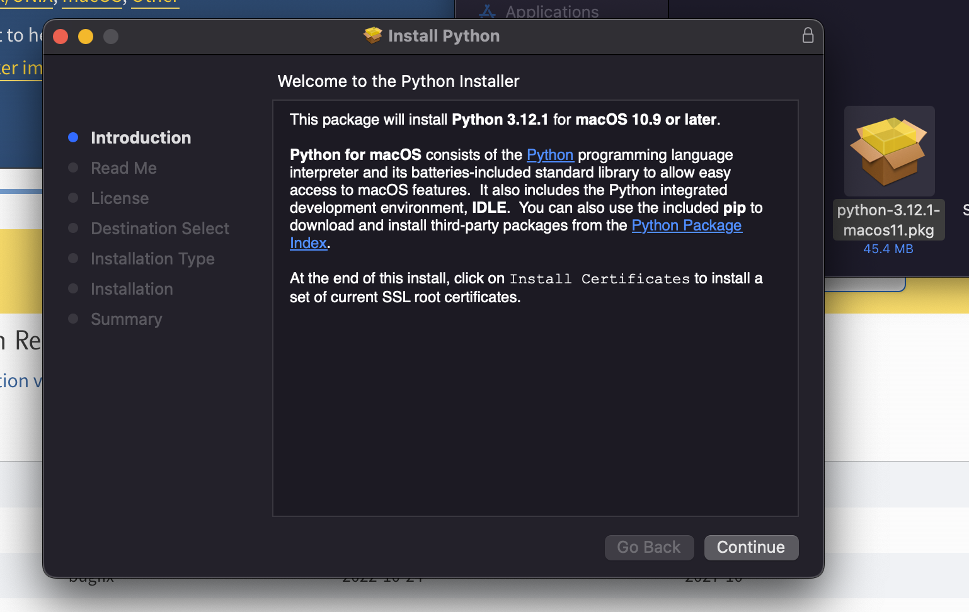The width and height of the screenshot is (969, 612).
Task: Select the License step
Action: tap(120, 198)
